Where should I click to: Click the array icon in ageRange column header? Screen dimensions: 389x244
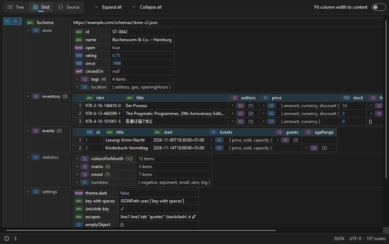[308, 132]
